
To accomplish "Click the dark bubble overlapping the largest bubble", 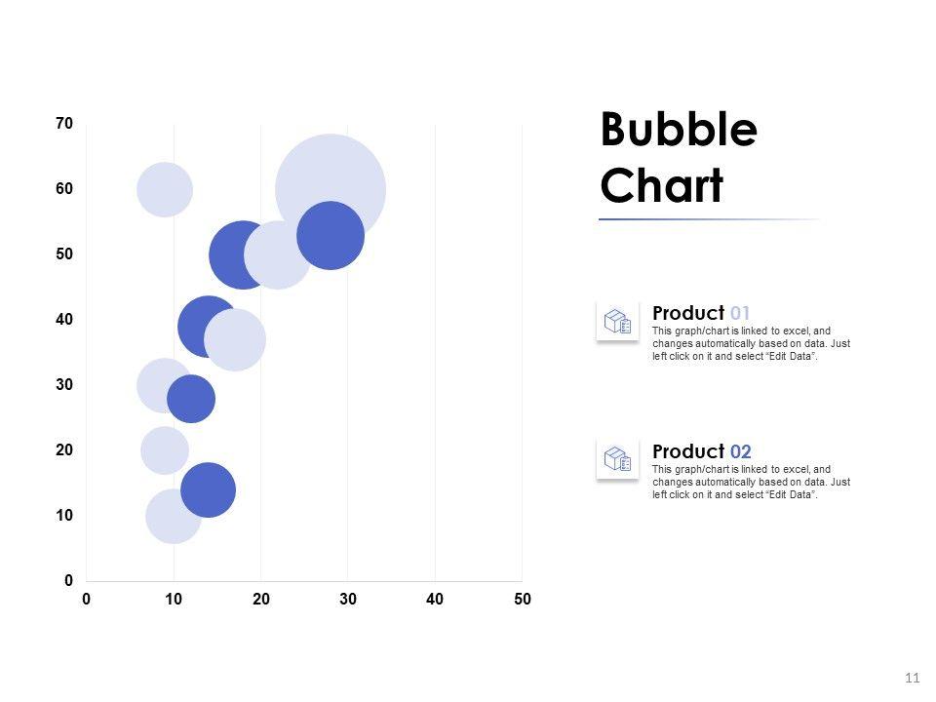I will (x=331, y=235).
